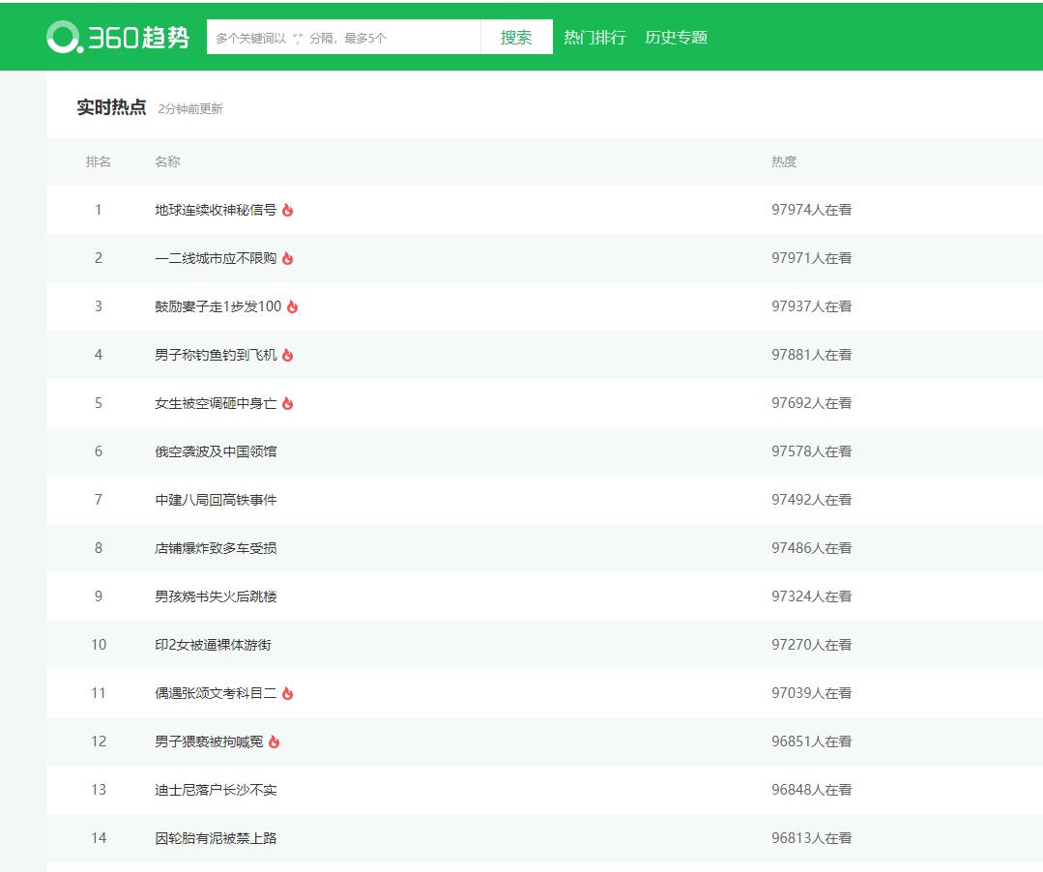Image resolution: width=1043 pixels, height=872 pixels.
Task: Open the 热门排行 menu item
Action: pyautogui.click(x=594, y=38)
